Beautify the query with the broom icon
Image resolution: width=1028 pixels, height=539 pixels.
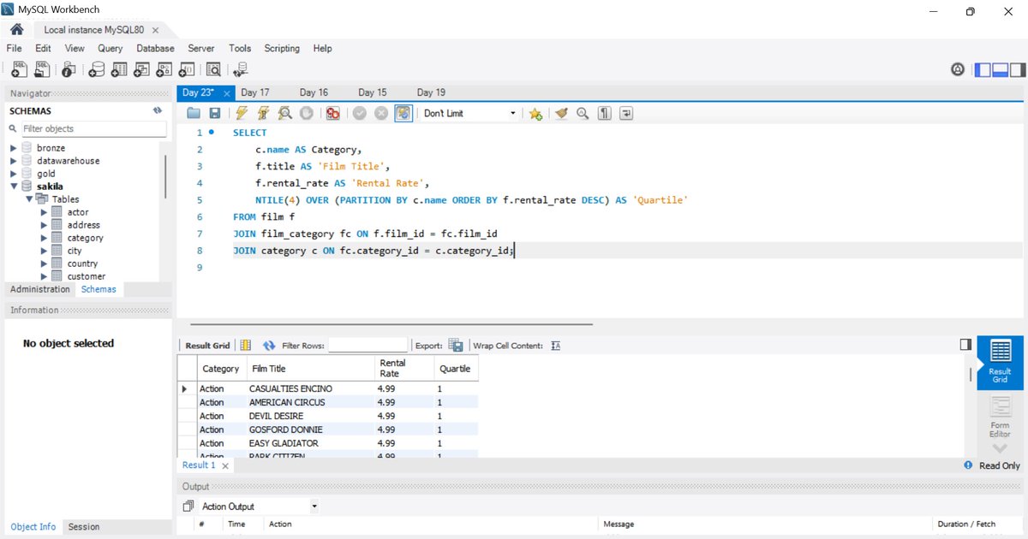[561, 113]
